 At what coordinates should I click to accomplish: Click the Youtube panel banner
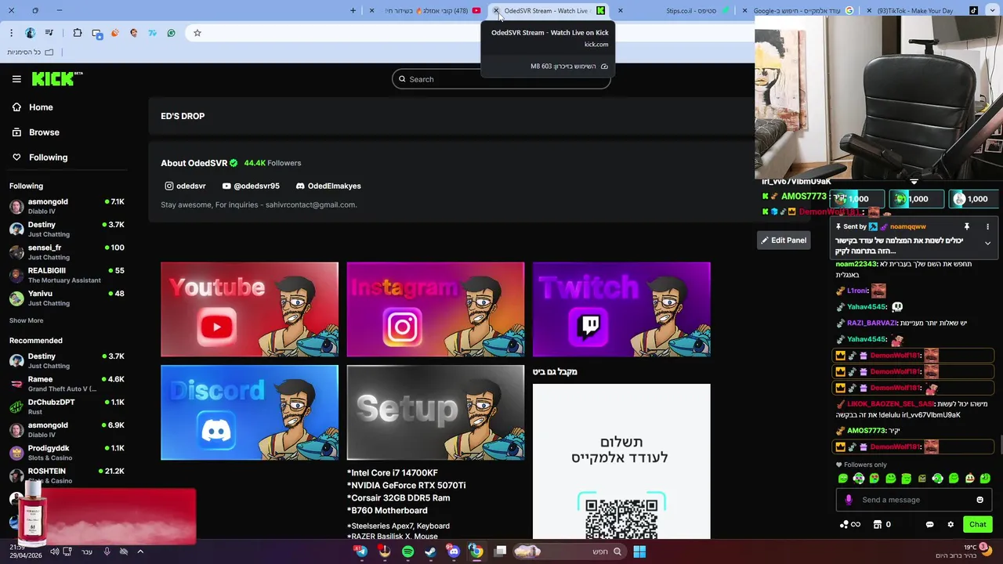pyautogui.click(x=249, y=309)
